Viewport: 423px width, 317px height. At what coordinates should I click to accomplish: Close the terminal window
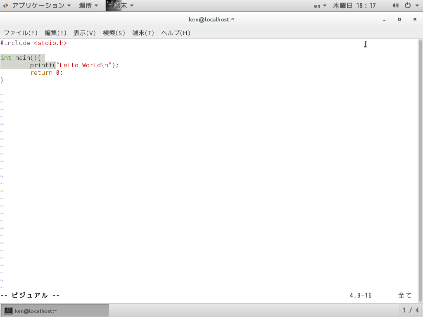(415, 19)
